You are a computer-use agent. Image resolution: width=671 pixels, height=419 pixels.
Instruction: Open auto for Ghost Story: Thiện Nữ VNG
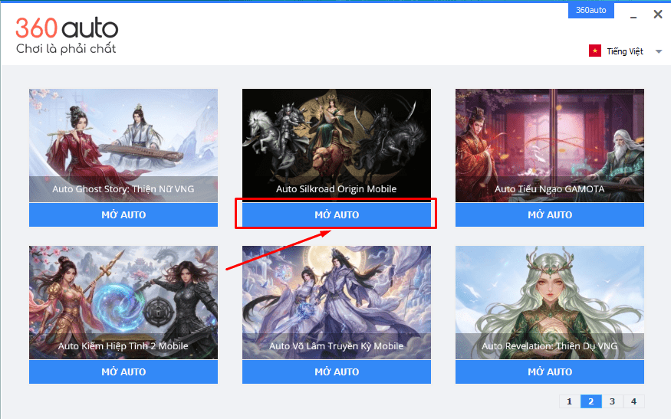(x=123, y=214)
